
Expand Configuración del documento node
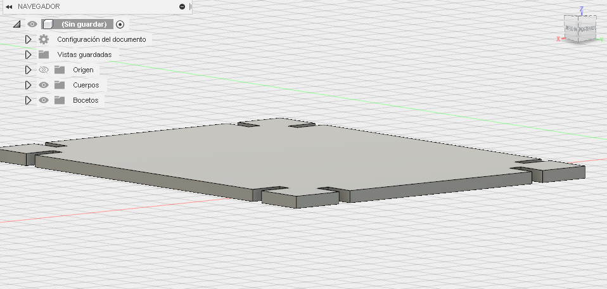pyautogui.click(x=28, y=39)
